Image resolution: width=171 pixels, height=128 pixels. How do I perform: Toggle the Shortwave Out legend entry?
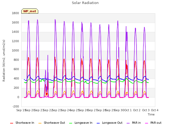pos(52,123)
